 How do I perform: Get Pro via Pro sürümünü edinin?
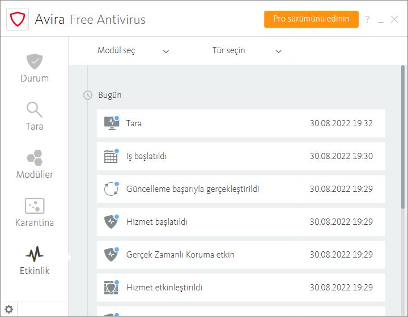coord(311,19)
